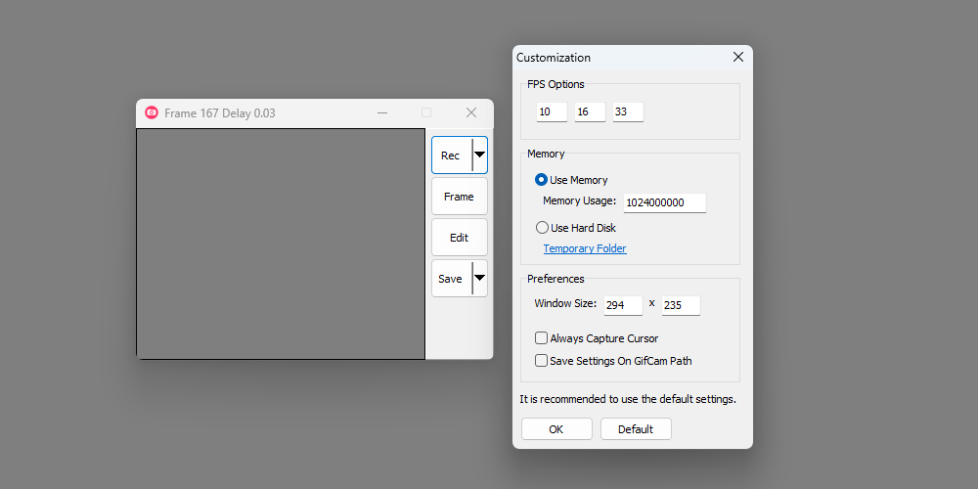Click the Memory Usage input field
This screenshot has height=489, width=978.
pyautogui.click(x=664, y=202)
